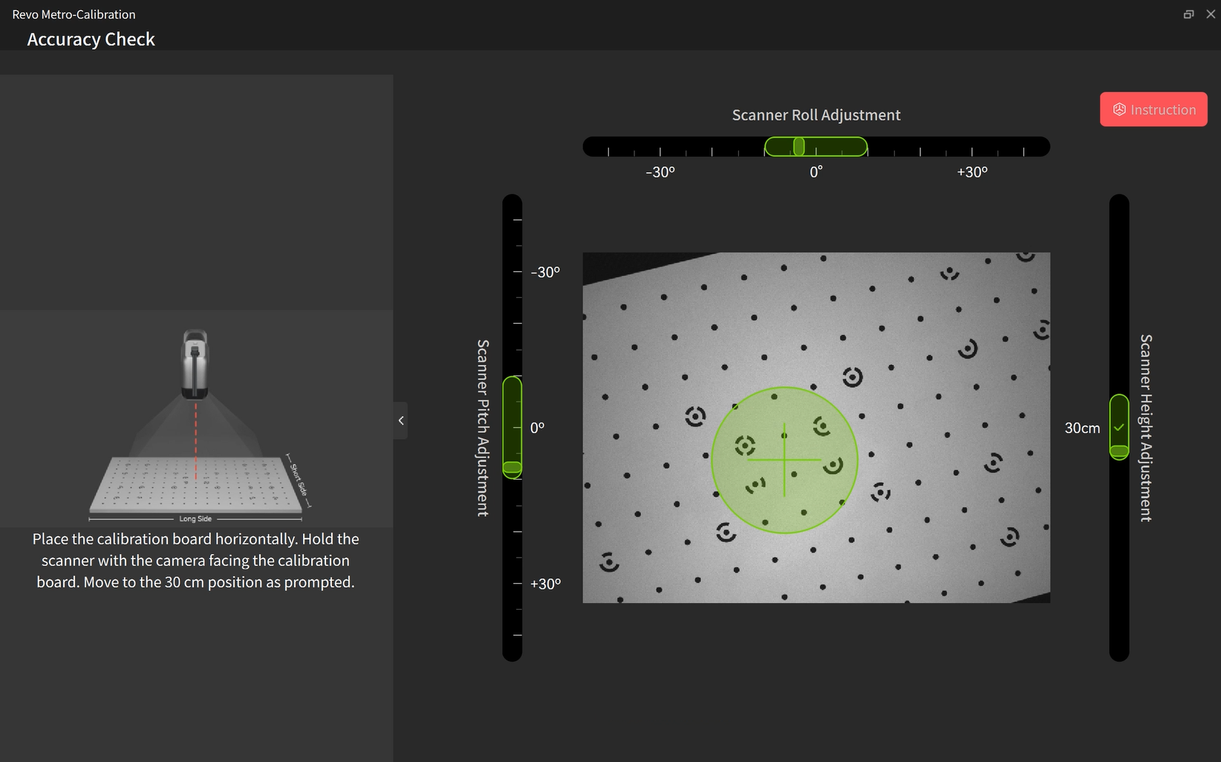Screen dimensions: 1221x762
Task: Click the 30cm height label
Action: pos(1082,428)
